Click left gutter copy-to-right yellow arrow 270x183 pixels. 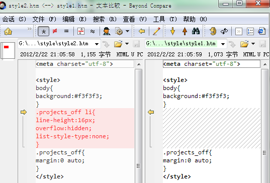tap(24, 112)
